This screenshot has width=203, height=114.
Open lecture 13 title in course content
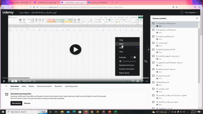(x=167, y=102)
